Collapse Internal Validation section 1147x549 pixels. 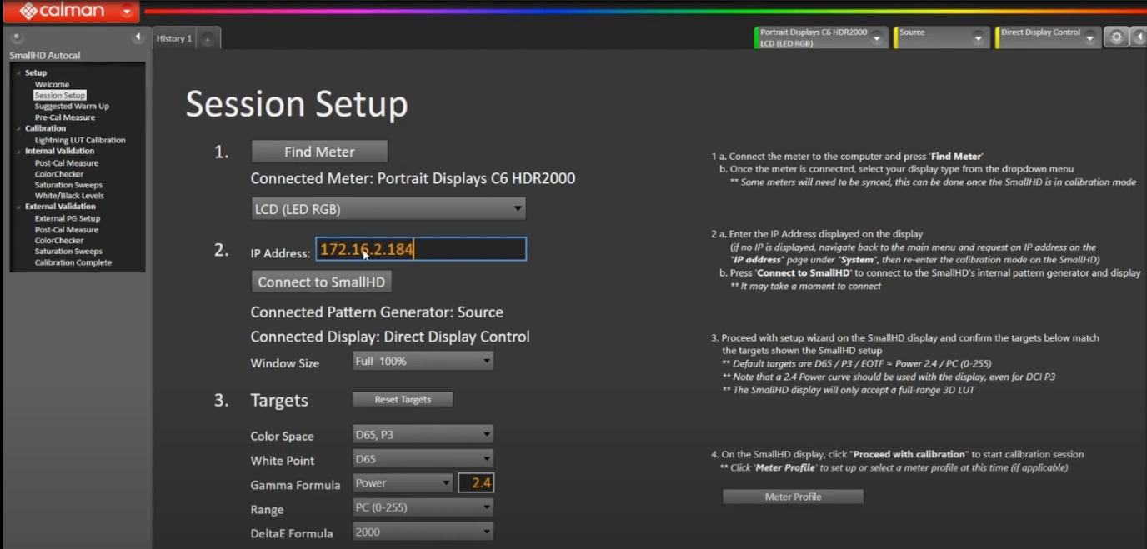(x=18, y=152)
